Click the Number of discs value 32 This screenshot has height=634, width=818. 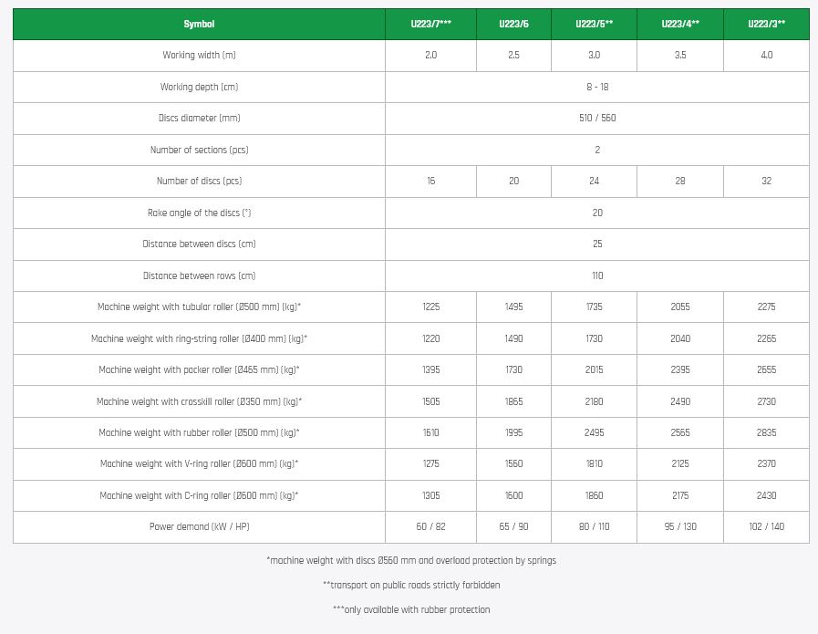766,181
